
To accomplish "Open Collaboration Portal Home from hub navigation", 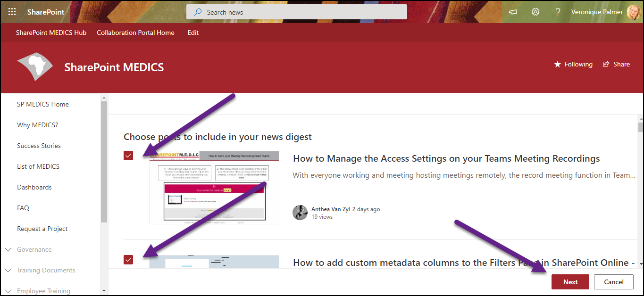I will tap(135, 33).
